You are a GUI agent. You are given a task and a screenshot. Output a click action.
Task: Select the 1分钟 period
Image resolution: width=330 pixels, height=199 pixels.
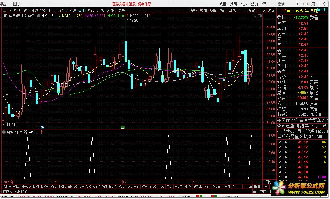pos(23,10)
